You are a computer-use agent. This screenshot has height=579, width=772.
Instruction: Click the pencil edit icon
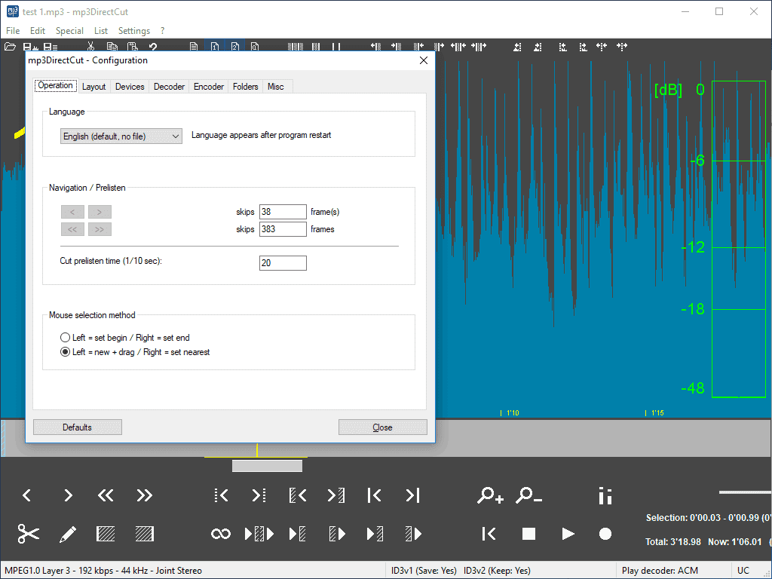(67, 535)
